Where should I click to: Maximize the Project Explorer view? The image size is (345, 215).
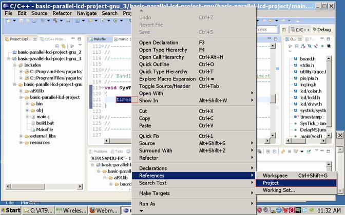79,39
